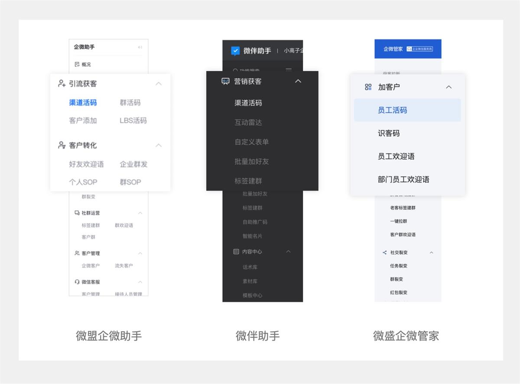Click the 社交裂变 share icon

pos(384,252)
